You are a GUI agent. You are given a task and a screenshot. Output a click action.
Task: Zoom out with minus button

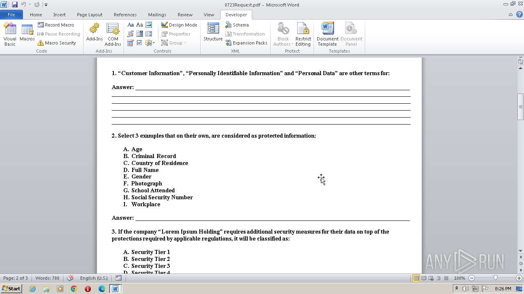coord(472,278)
